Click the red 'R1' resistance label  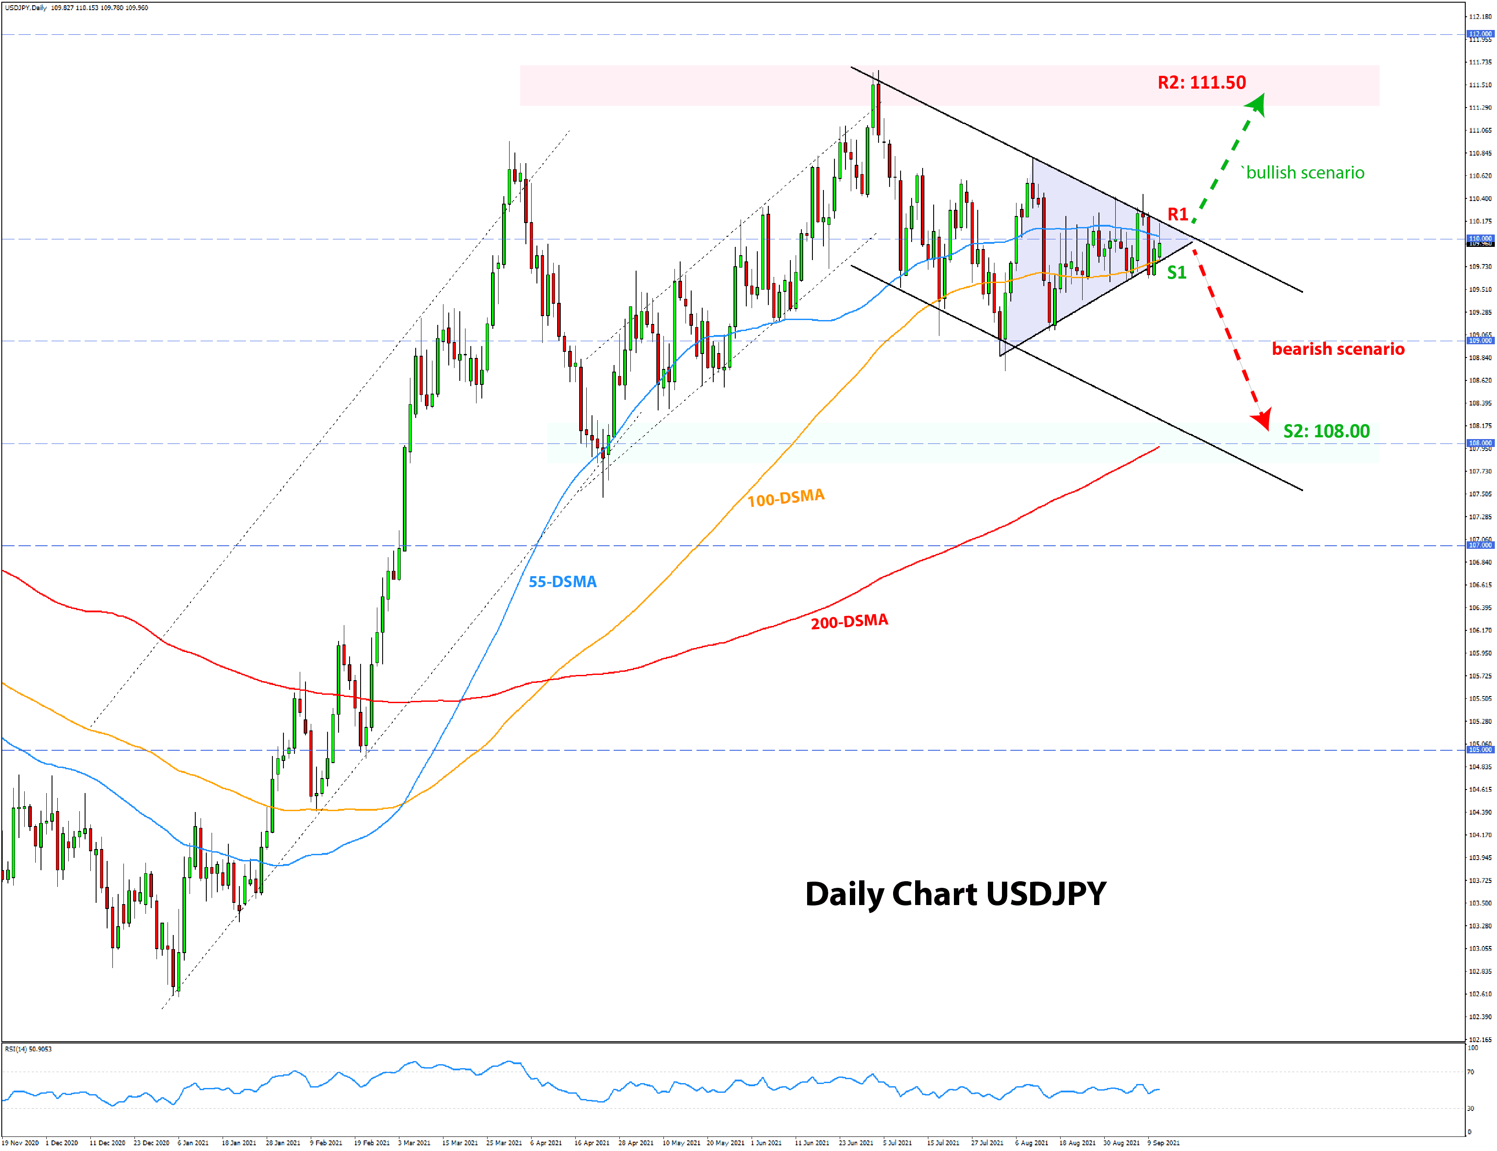coord(1177,214)
